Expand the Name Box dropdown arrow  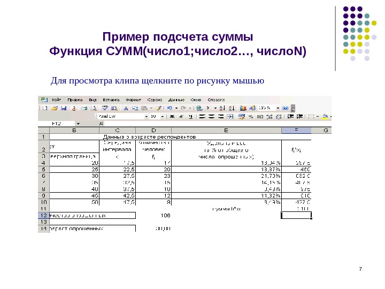78,124
